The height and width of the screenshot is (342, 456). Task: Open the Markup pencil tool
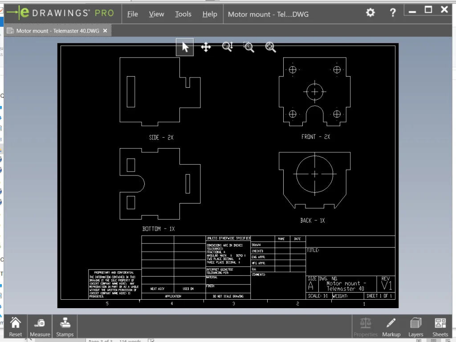point(391,326)
